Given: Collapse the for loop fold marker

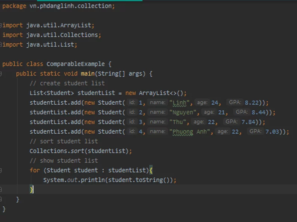Looking at the screenshot, I should 1,170.
